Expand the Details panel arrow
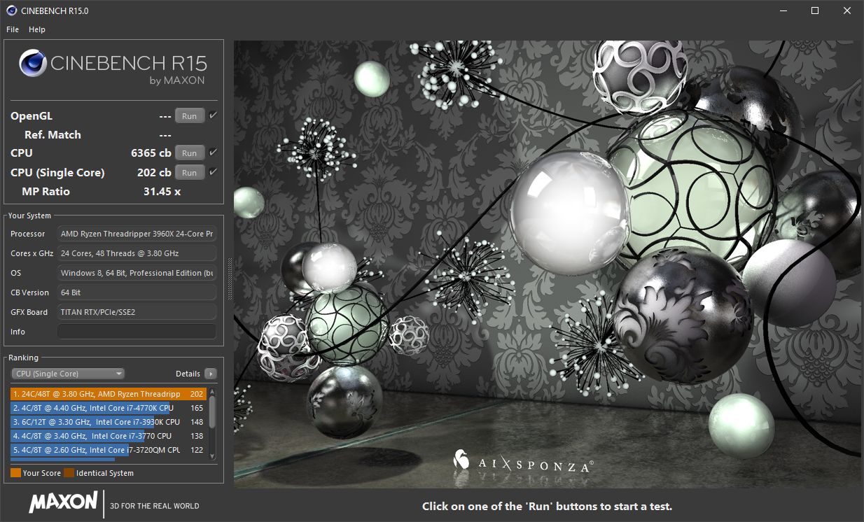 [211, 374]
